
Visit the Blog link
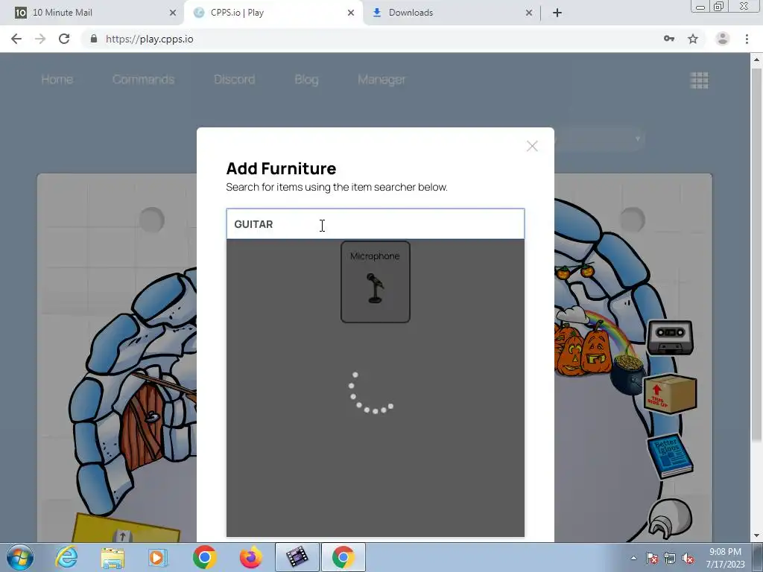point(306,79)
